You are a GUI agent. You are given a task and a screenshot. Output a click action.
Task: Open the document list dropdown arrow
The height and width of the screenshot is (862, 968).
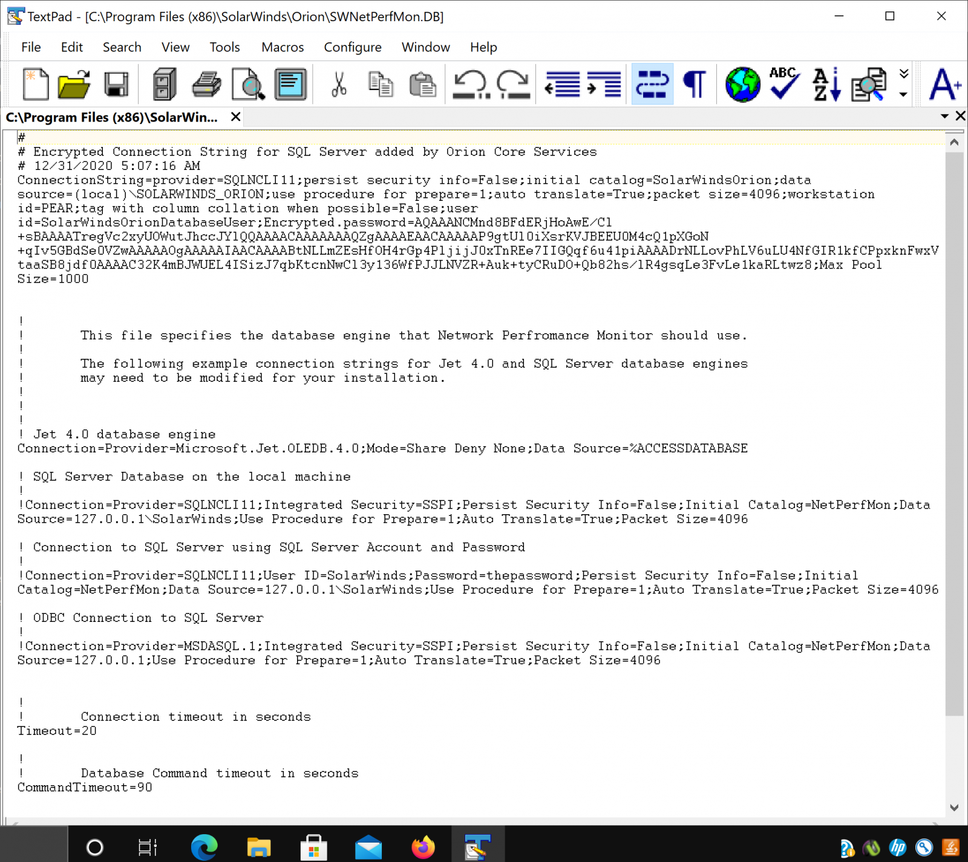click(944, 116)
